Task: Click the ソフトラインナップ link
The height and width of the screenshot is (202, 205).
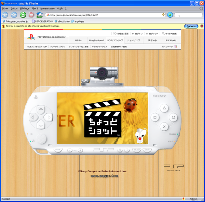Action: (x=58, y=47)
